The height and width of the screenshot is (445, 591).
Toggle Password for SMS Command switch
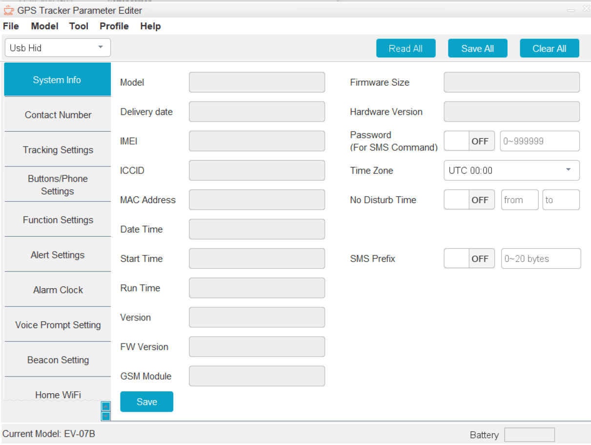(469, 141)
